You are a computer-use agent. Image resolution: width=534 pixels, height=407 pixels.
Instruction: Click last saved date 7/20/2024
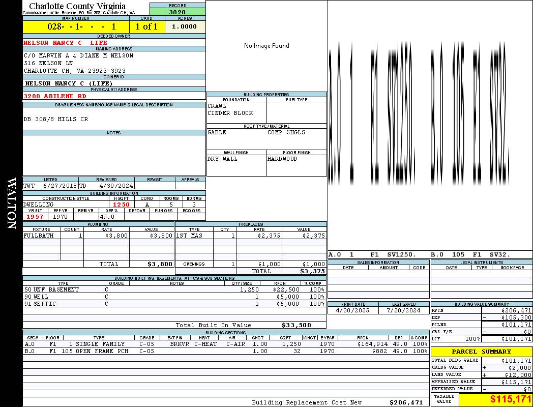[404, 311]
